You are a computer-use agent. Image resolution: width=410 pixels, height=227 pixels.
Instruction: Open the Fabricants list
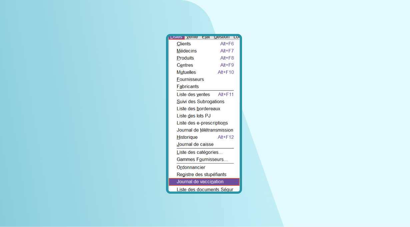[188, 87]
